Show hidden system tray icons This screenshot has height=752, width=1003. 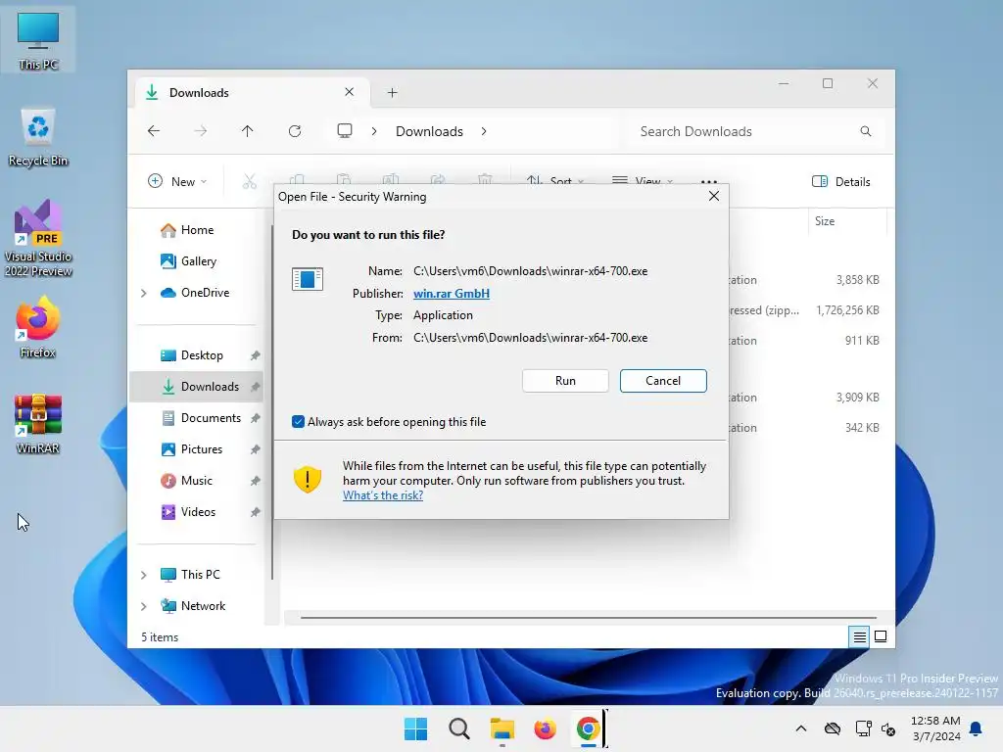click(x=801, y=728)
